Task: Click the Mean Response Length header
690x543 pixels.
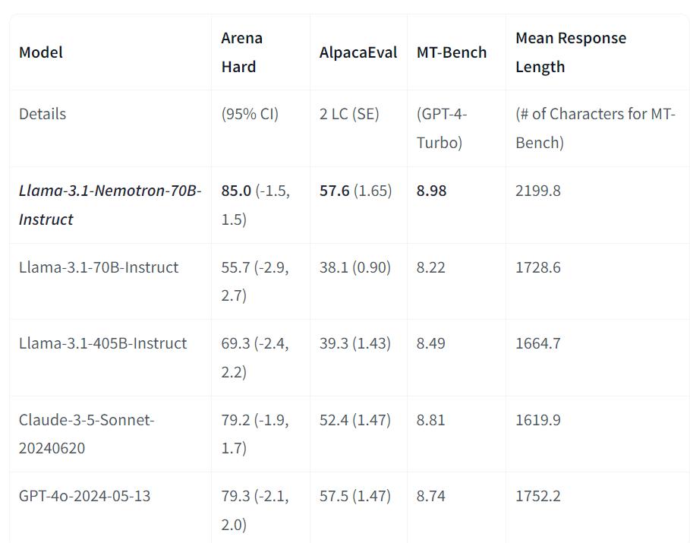Action: point(571,52)
